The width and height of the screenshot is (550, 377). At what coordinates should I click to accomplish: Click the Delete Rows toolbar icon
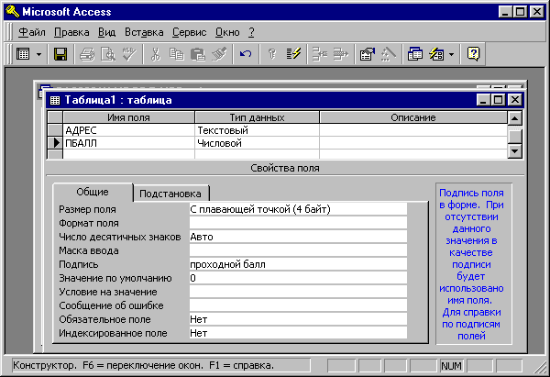[x=341, y=55]
